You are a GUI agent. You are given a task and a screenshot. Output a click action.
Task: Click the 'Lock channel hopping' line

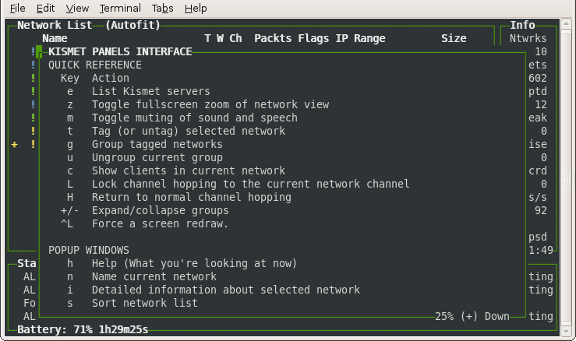click(250, 184)
